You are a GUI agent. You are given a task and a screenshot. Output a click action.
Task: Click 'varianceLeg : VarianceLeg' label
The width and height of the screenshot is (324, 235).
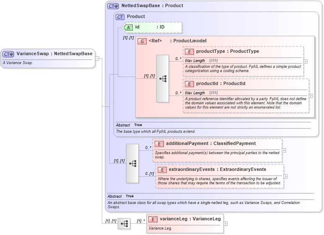tap(190, 219)
